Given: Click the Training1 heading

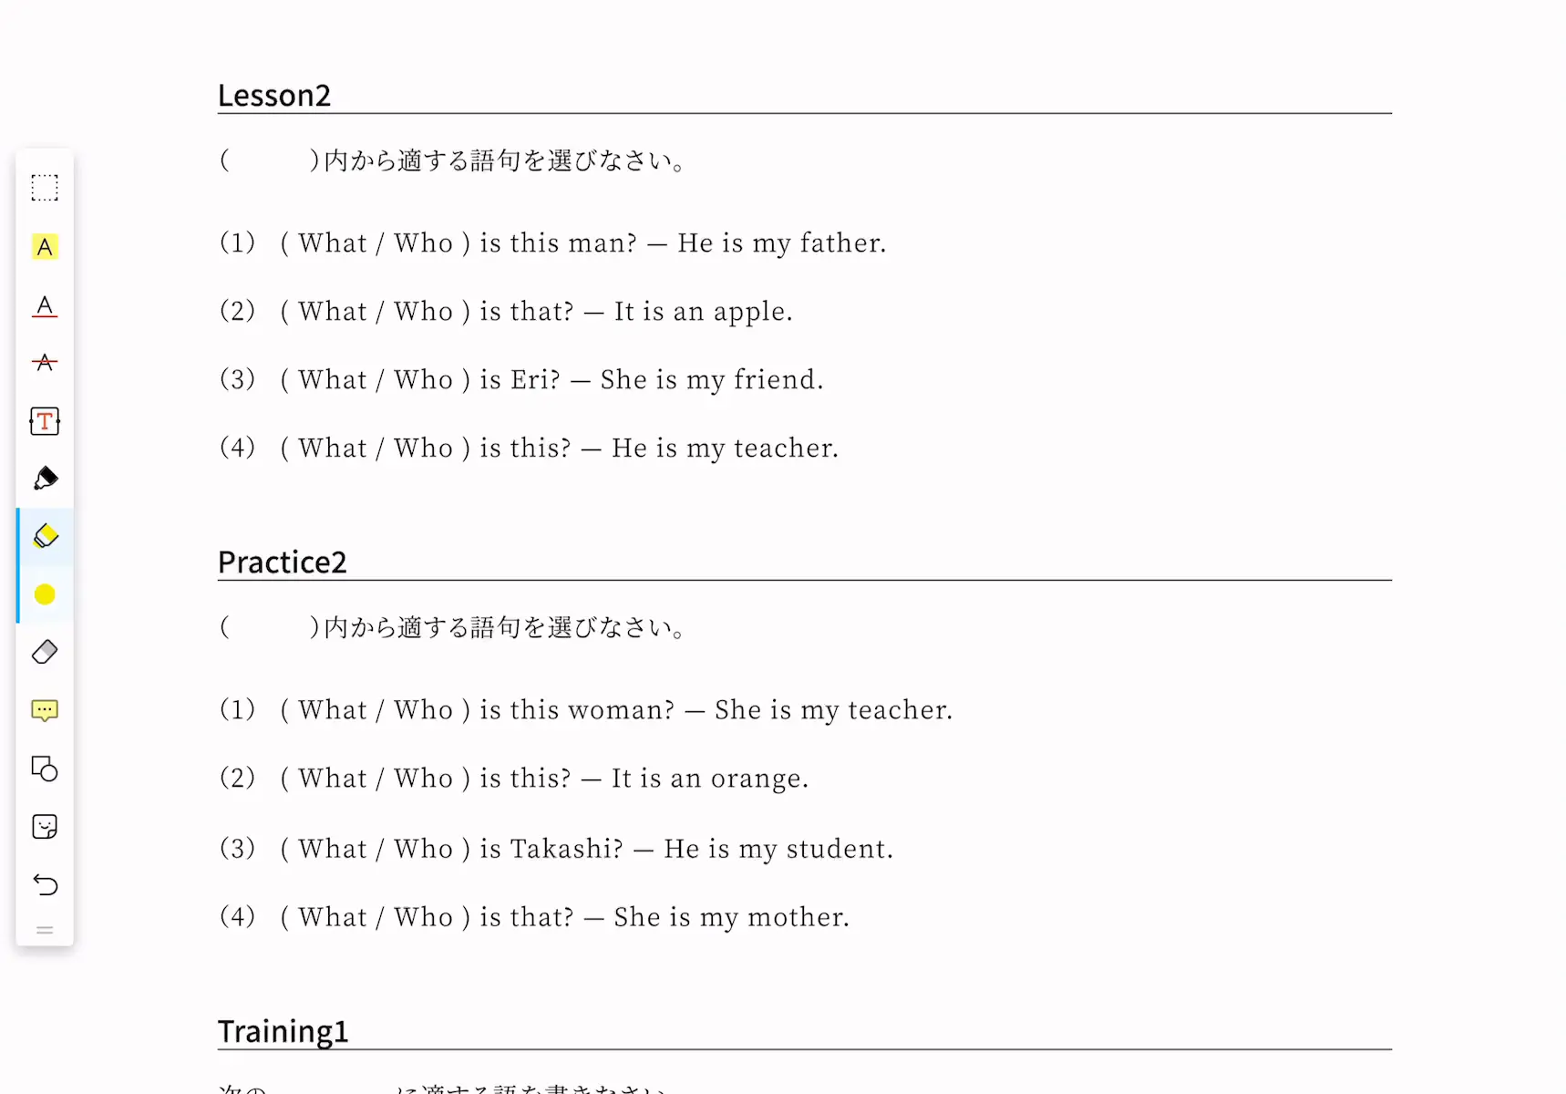Looking at the screenshot, I should point(283,1031).
